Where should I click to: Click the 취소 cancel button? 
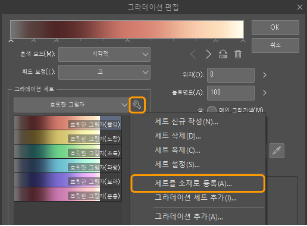tap(275, 45)
